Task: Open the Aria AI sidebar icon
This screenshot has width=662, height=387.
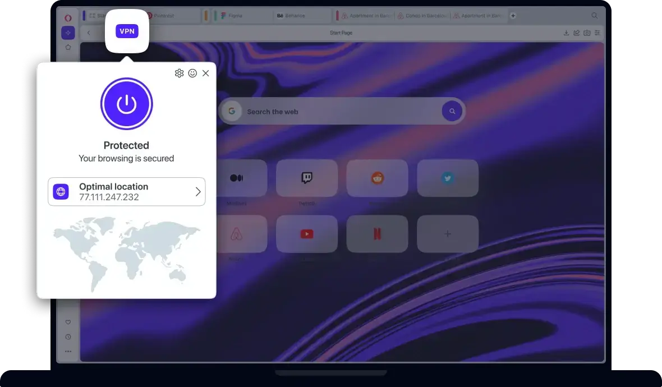Action: point(68,33)
